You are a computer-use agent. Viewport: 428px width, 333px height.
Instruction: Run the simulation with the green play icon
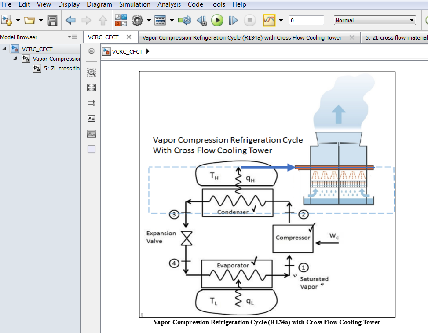point(217,20)
